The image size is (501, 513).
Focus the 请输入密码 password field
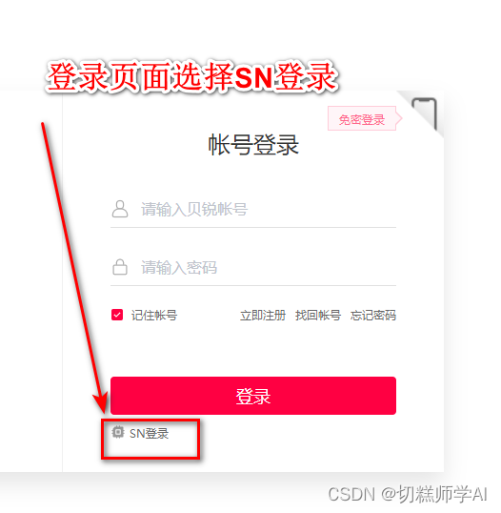tap(253, 268)
